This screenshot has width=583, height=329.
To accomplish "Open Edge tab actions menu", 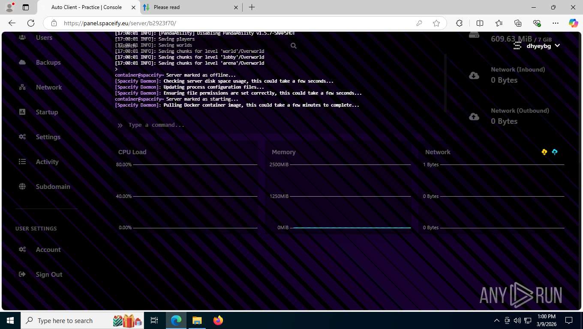I will coord(26,7).
